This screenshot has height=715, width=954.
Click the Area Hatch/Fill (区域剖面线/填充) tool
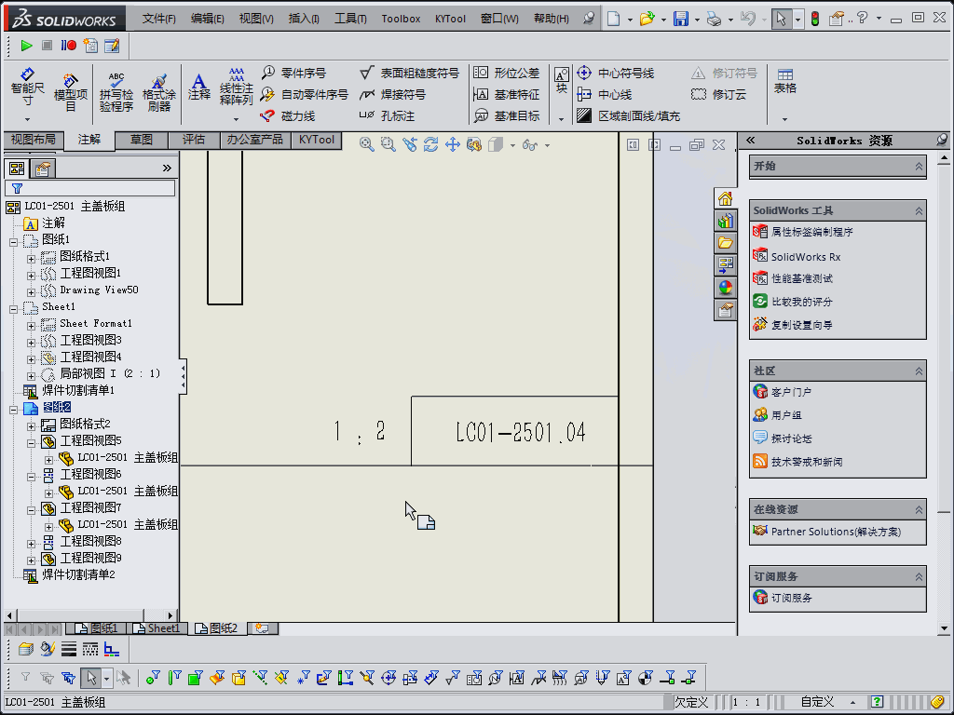point(628,116)
